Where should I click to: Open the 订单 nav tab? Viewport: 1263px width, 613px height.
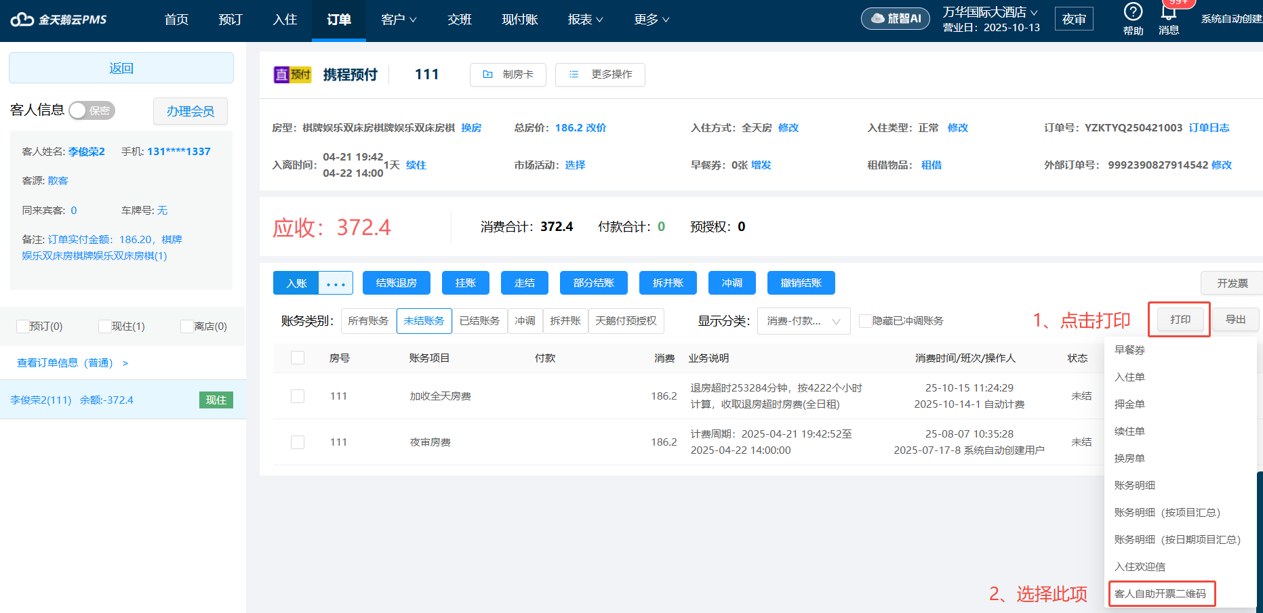(339, 20)
